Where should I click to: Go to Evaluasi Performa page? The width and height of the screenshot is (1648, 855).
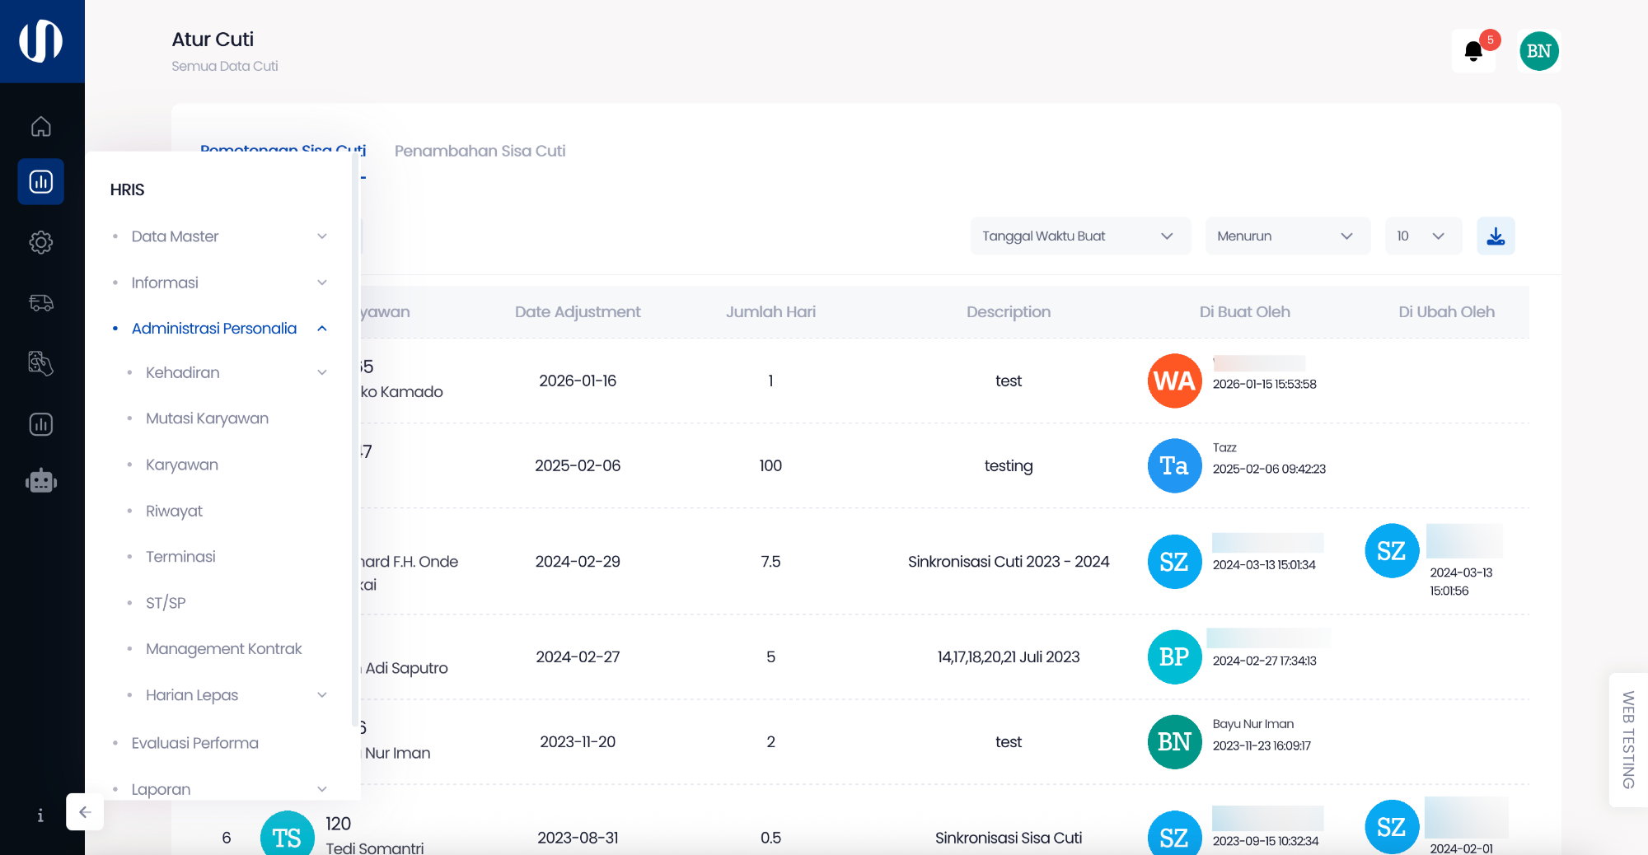tap(194, 743)
